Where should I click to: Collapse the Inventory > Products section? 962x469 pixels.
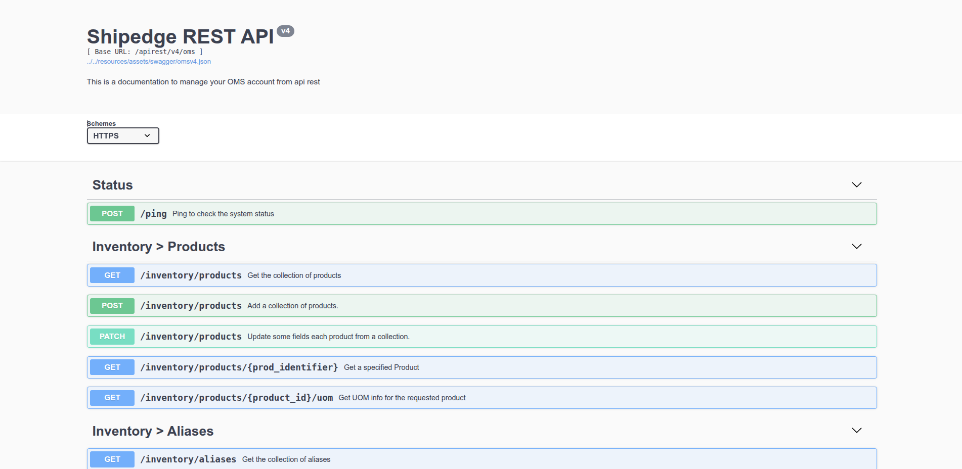[x=856, y=247]
